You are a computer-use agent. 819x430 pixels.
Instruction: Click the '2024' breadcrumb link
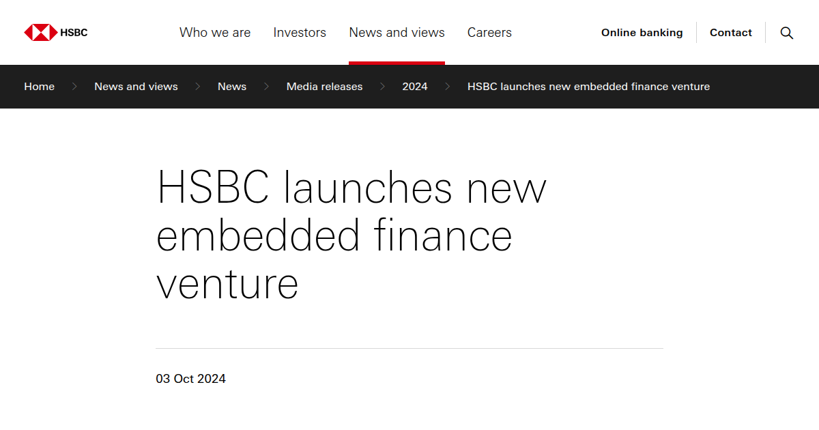(x=415, y=87)
